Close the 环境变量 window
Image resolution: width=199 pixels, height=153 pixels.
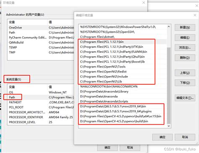tap(144, 3)
